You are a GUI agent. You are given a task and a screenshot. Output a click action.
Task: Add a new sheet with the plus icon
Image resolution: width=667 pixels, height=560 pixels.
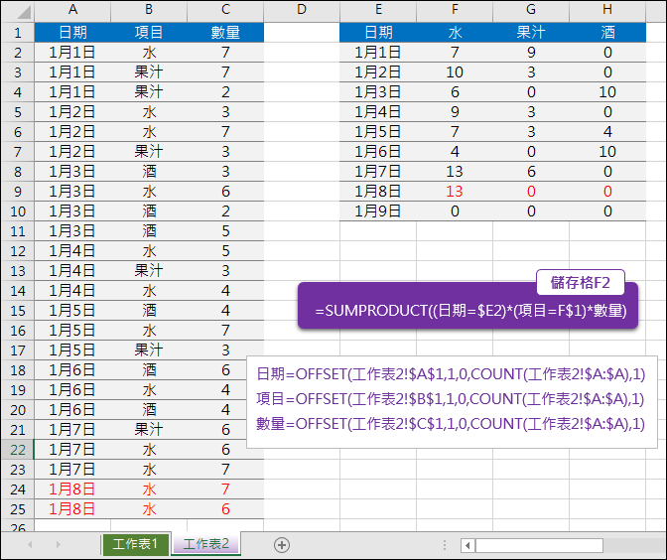click(x=282, y=545)
